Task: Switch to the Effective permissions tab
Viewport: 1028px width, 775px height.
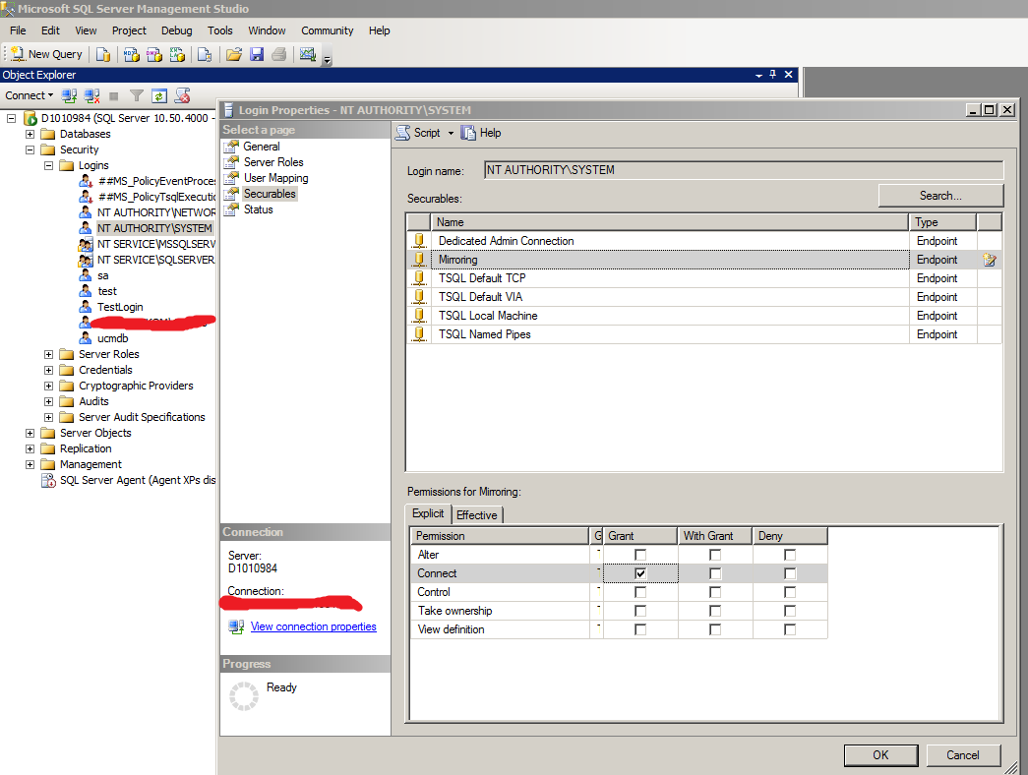Action: [477, 514]
